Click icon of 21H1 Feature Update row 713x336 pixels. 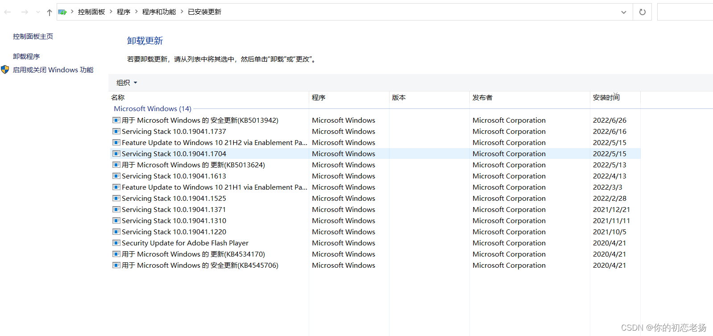point(116,187)
